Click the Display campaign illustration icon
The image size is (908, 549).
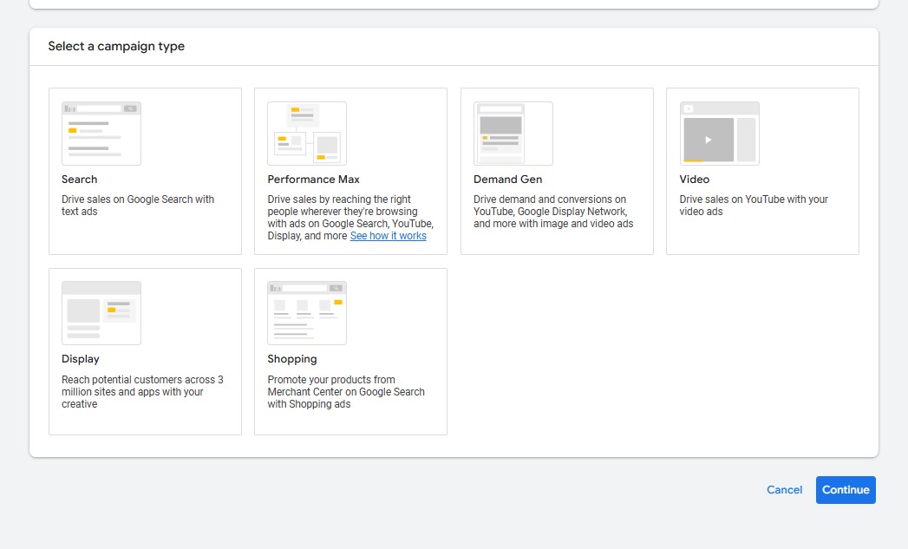(101, 313)
